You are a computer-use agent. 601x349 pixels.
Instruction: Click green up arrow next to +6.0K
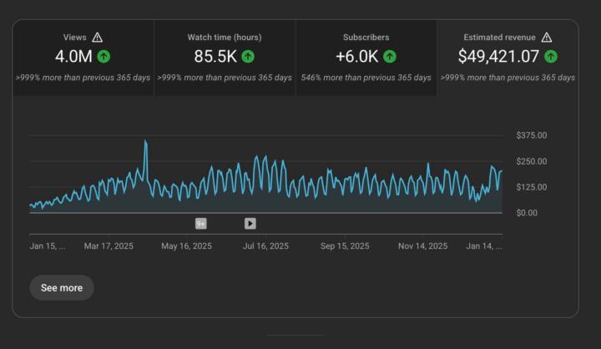pyautogui.click(x=390, y=57)
